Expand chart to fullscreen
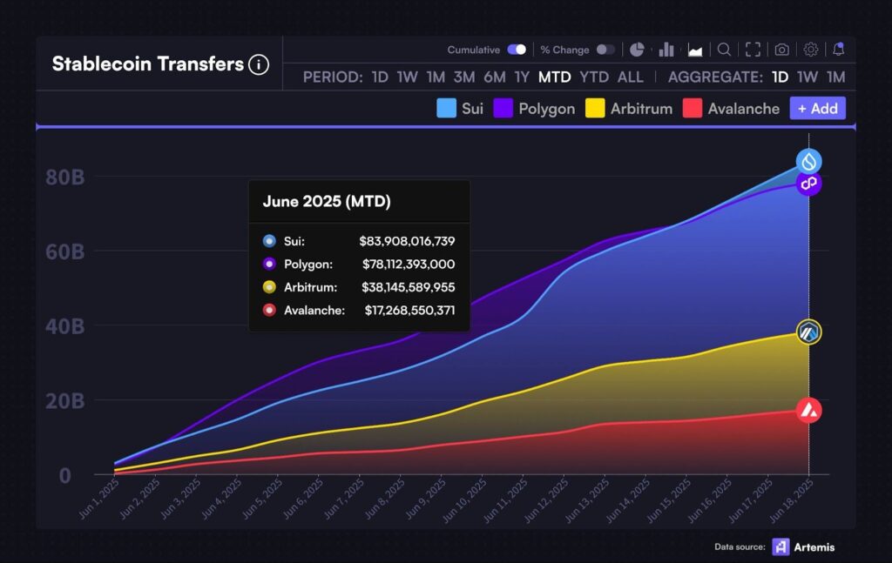The height and width of the screenshot is (563, 892). point(753,50)
